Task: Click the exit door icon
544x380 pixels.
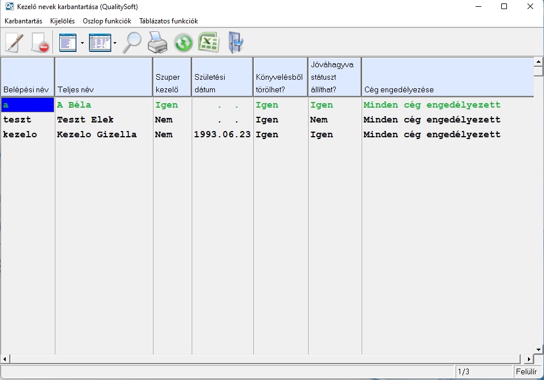Action: [235, 43]
